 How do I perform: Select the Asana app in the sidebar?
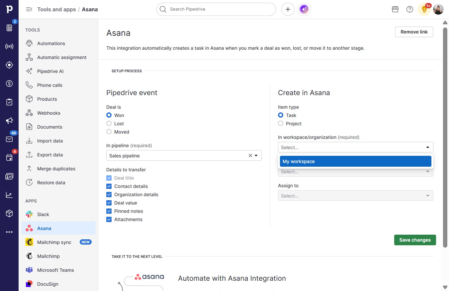coord(58,228)
